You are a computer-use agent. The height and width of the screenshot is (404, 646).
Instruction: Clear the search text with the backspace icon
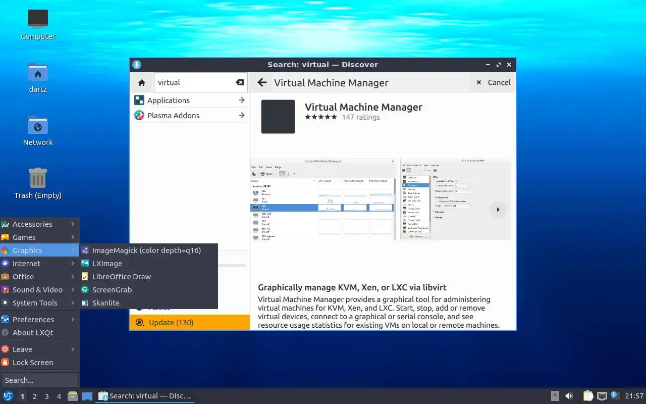tap(240, 82)
